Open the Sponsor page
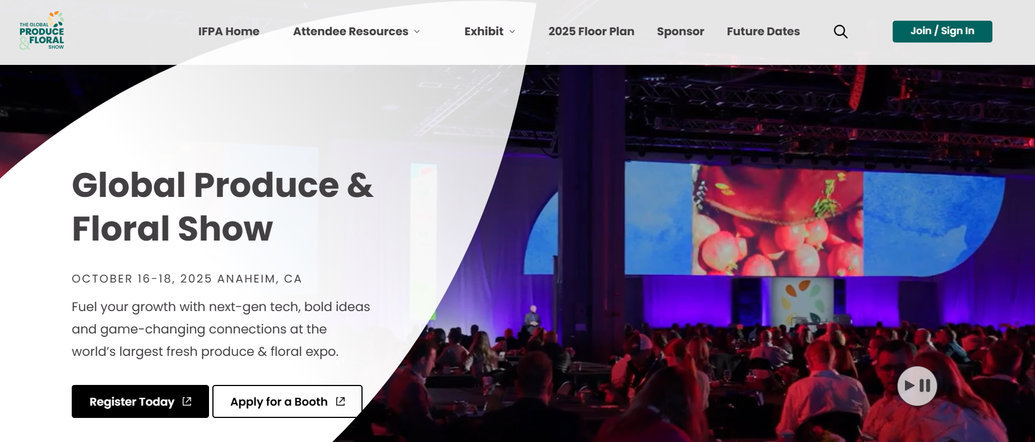The image size is (1035, 442). 680,31
